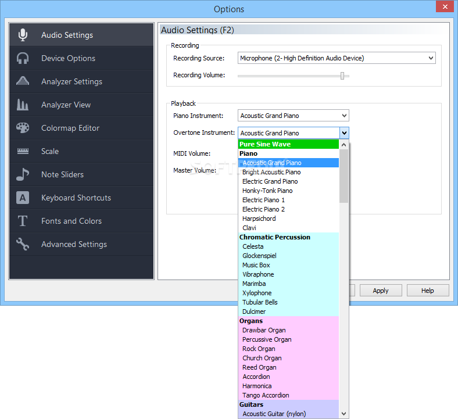Open the Note Sliders page
The width and height of the screenshot is (458, 419).
point(81,174)
